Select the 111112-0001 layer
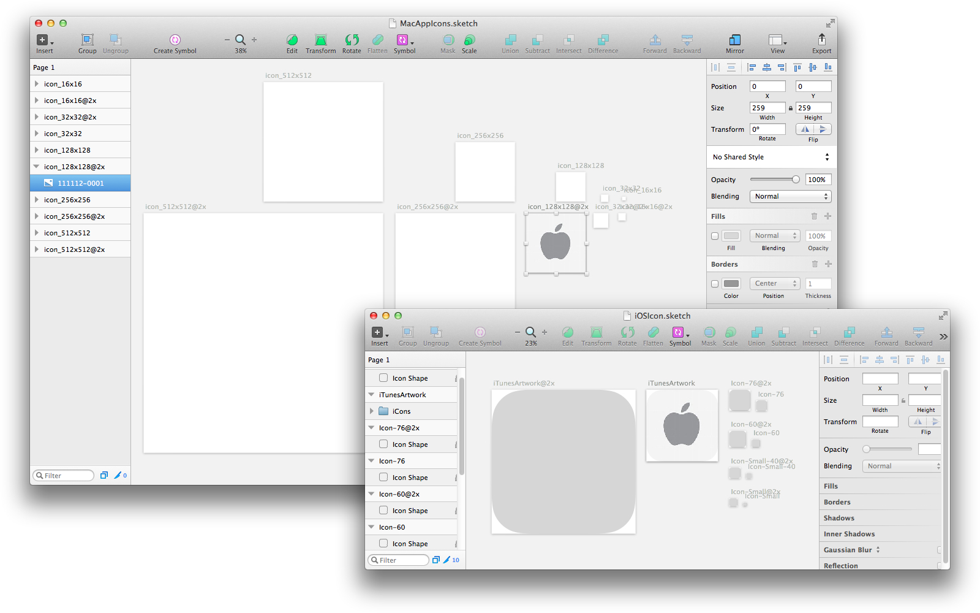 (x=80, y=183)
